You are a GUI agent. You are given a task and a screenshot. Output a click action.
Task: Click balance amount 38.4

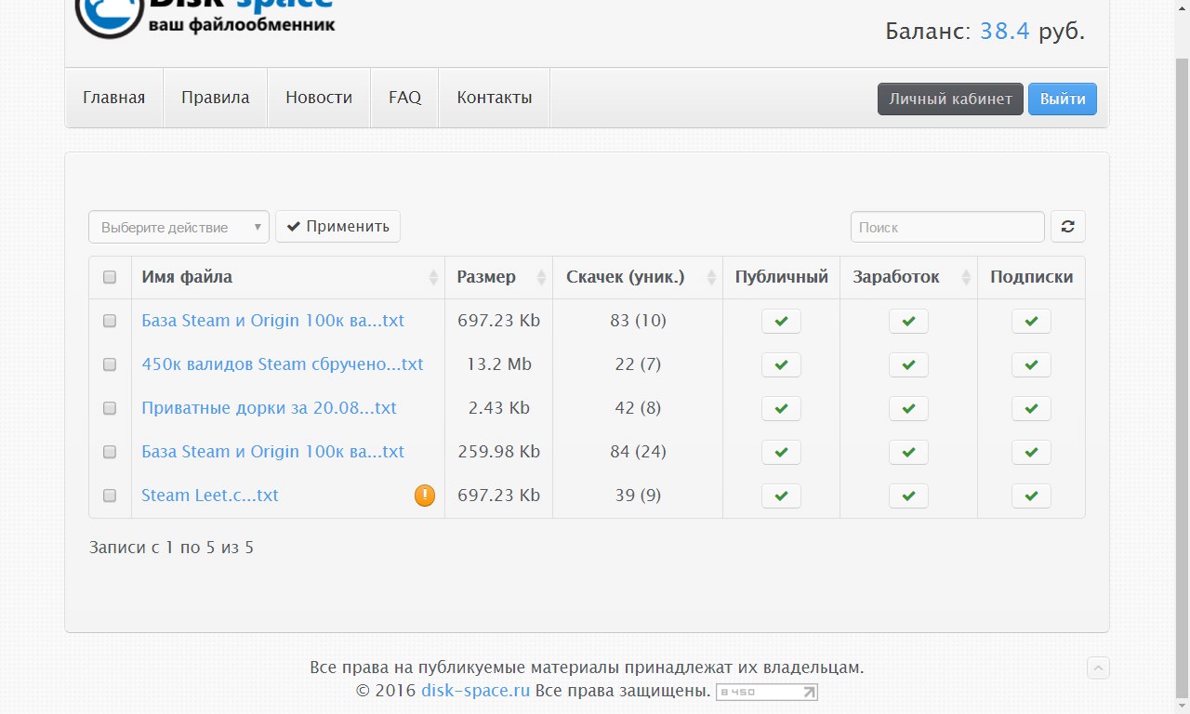click(1005, 31)
